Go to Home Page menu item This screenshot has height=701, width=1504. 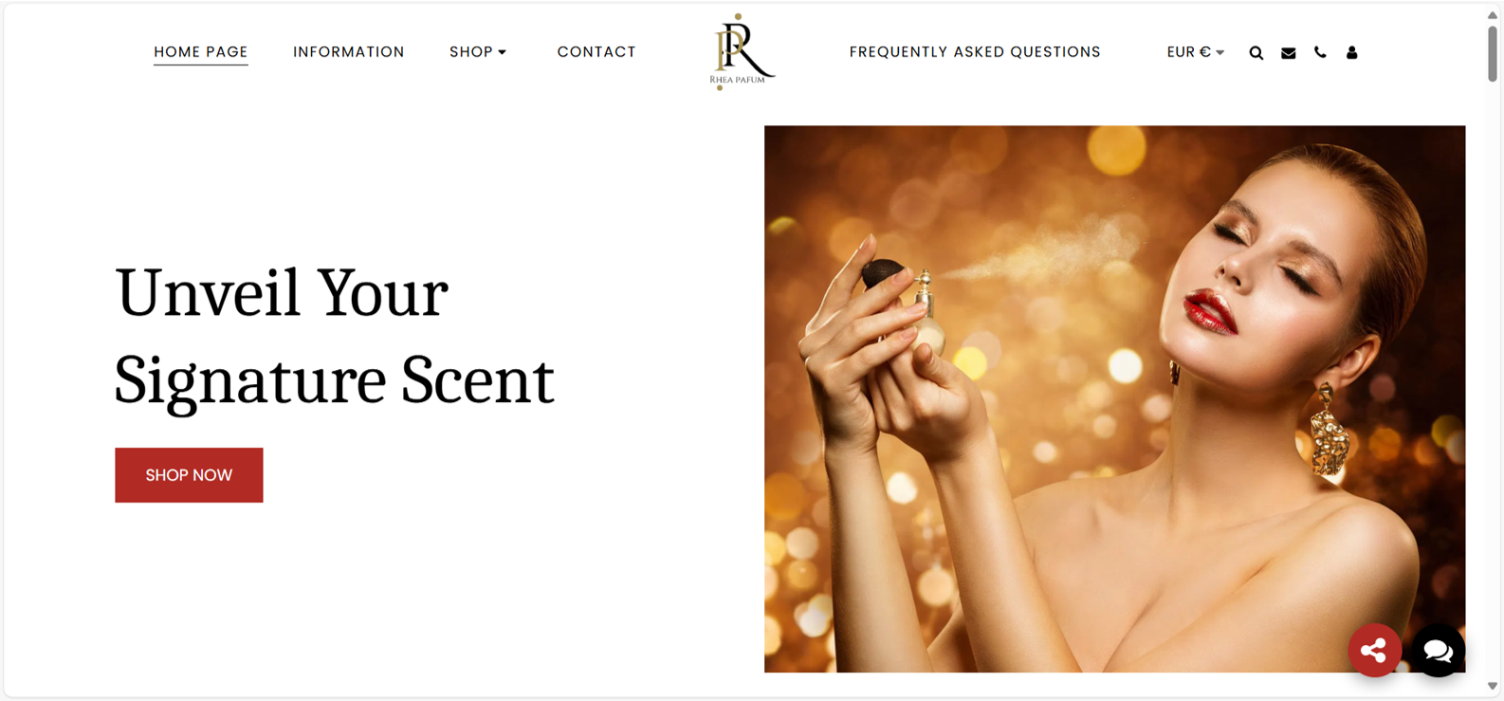200,52
